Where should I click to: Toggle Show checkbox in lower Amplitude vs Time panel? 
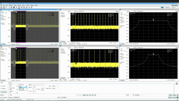75,48
